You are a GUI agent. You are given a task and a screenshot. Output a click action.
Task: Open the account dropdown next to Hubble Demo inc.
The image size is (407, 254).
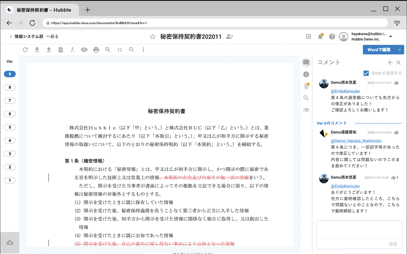coord(391,36)
